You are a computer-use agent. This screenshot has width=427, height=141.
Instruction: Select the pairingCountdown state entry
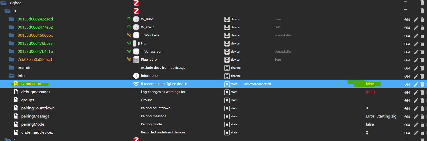38,108
